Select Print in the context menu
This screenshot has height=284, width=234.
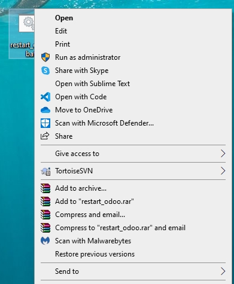[x=133, y=44]
